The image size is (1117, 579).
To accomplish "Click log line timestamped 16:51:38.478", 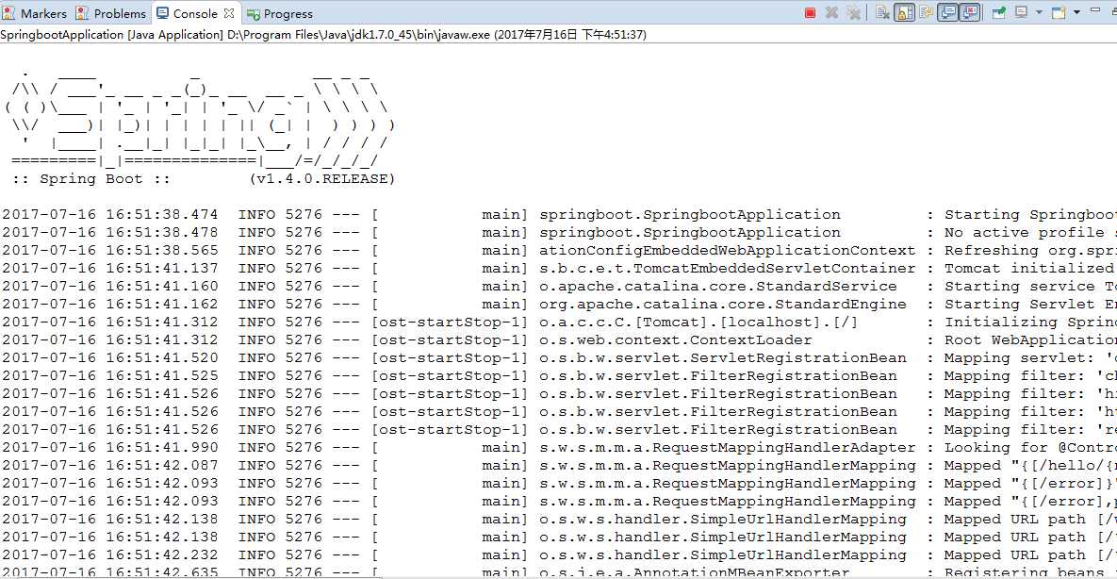I will click(558, 233).
